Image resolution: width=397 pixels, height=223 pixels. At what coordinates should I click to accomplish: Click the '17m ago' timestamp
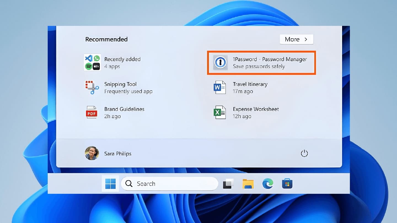point(243,91)
